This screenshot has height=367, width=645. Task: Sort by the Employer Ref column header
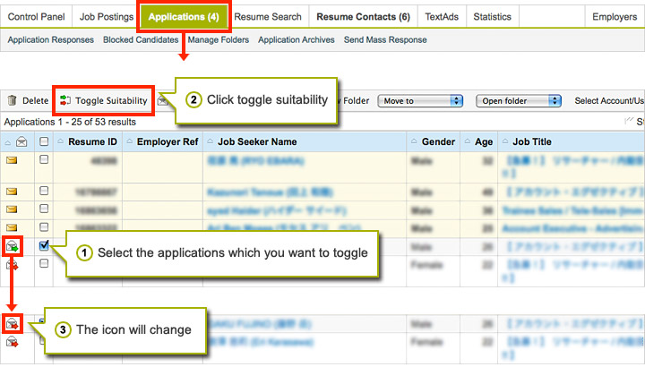[168, 141]
